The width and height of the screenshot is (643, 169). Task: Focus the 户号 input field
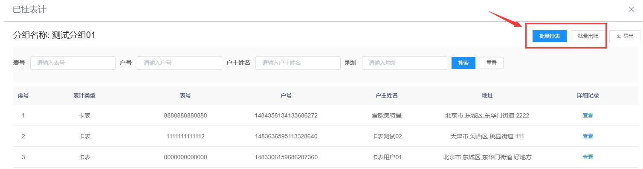pos(180,63)
